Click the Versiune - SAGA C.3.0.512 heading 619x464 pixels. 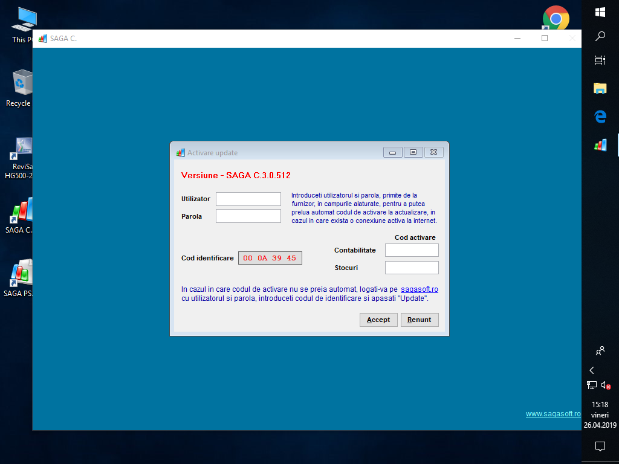236,175
